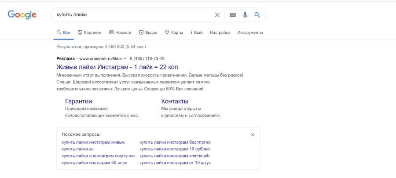Open Настройки menu
Screen dimensions: 396x178
(x=220, y=33)
